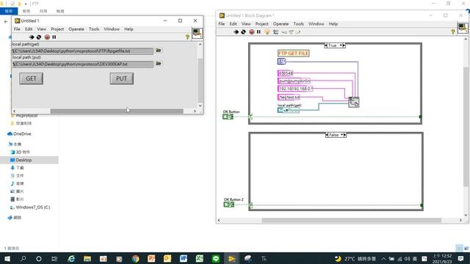
Task: Open context help on front panel toolbar
Action: pos(187,37)
